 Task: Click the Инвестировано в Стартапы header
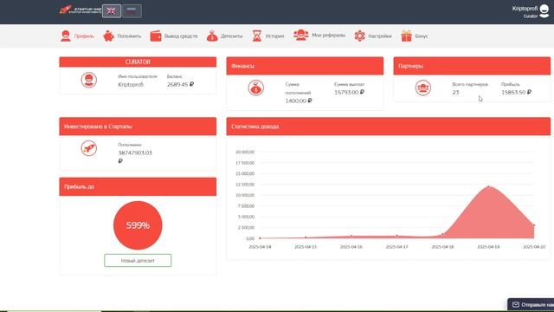(x=138, y=127)
